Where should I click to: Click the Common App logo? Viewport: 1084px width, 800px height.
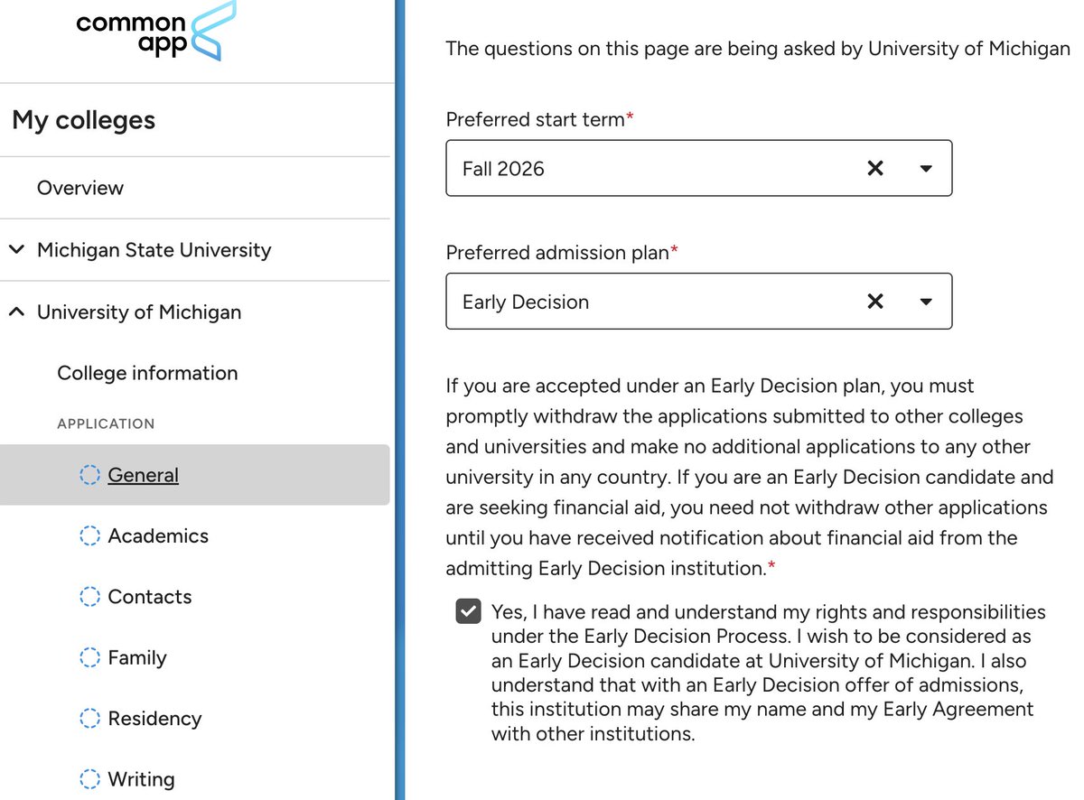[x=156, y=31]
